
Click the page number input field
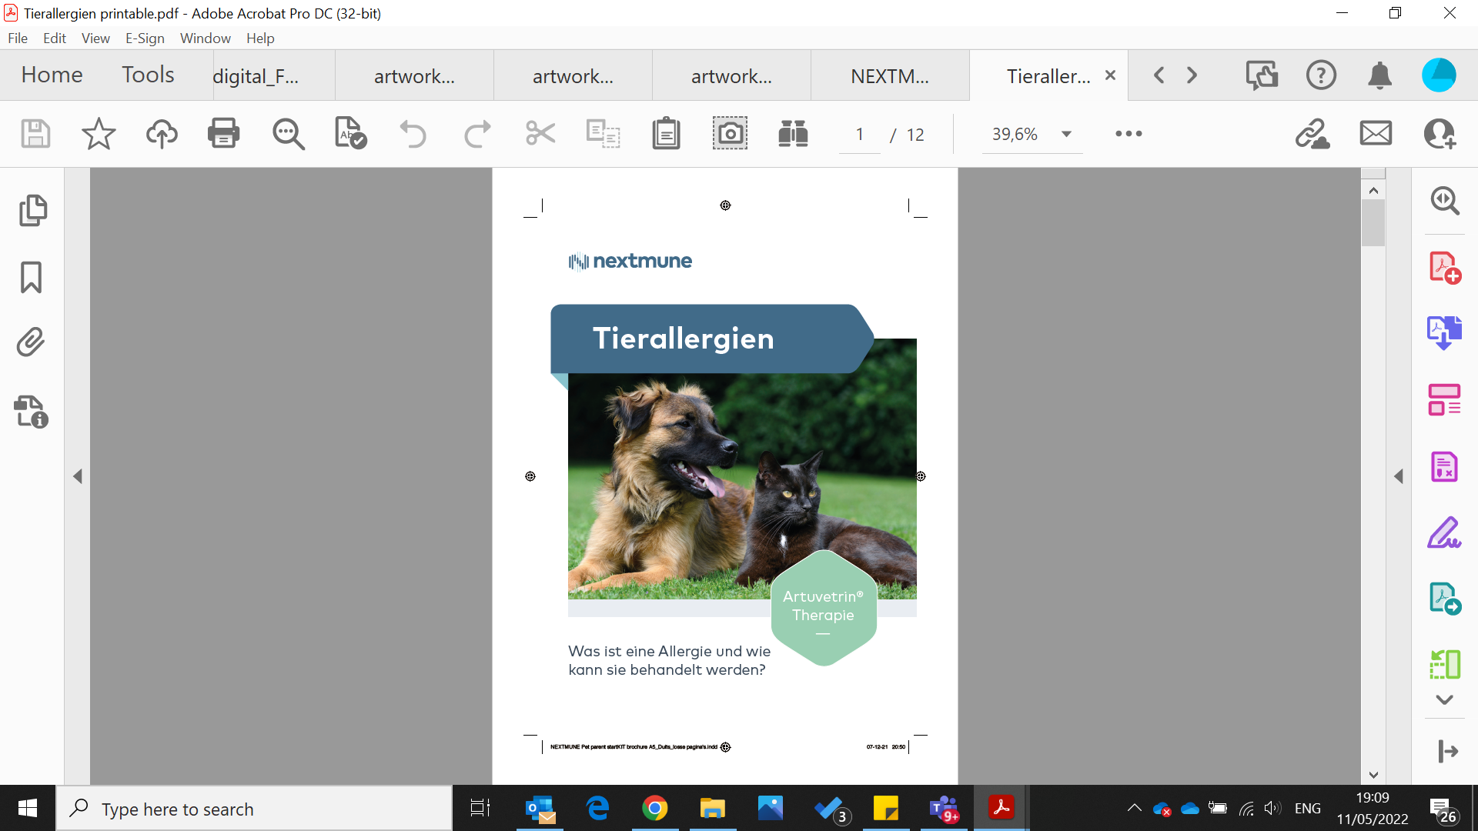click(x=859, y=135)
